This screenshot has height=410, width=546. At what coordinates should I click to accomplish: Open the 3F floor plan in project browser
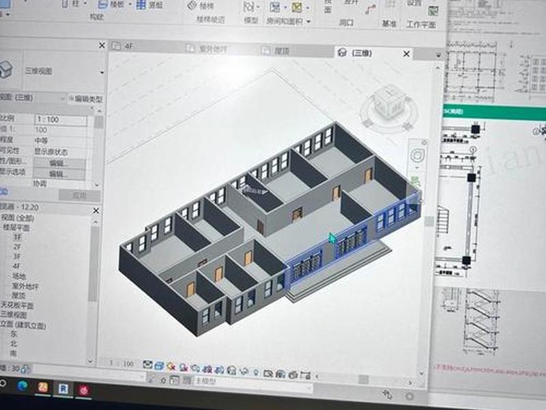(17, 256)
